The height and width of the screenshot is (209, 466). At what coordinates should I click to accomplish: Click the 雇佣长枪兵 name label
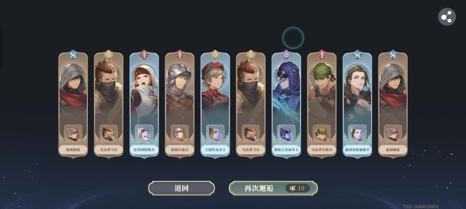[x=180, y=150]
